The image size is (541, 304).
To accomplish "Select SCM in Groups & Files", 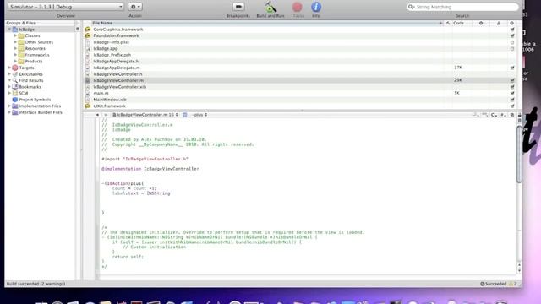I will point(24,93).
